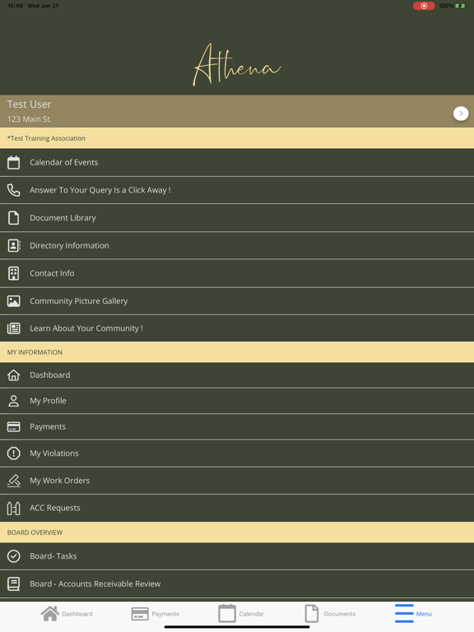Click the newspaper icon for Learn About Your Community

click(14, 328)
